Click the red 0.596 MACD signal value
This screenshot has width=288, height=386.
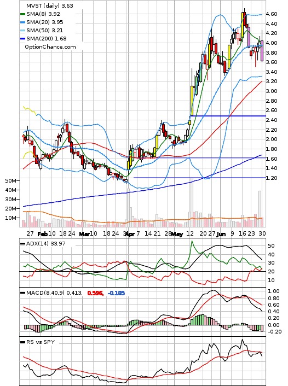[95, 293]
